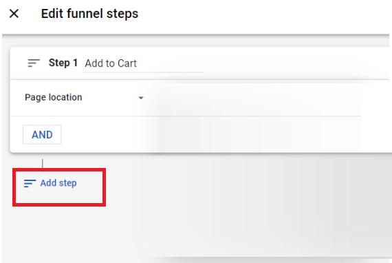Edit the 'Add to Cart' step name field
392x263 pixels.
tap(143, 63)
